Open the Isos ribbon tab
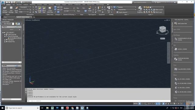Viewport: 195px width, 110px height. coord(13,5)
